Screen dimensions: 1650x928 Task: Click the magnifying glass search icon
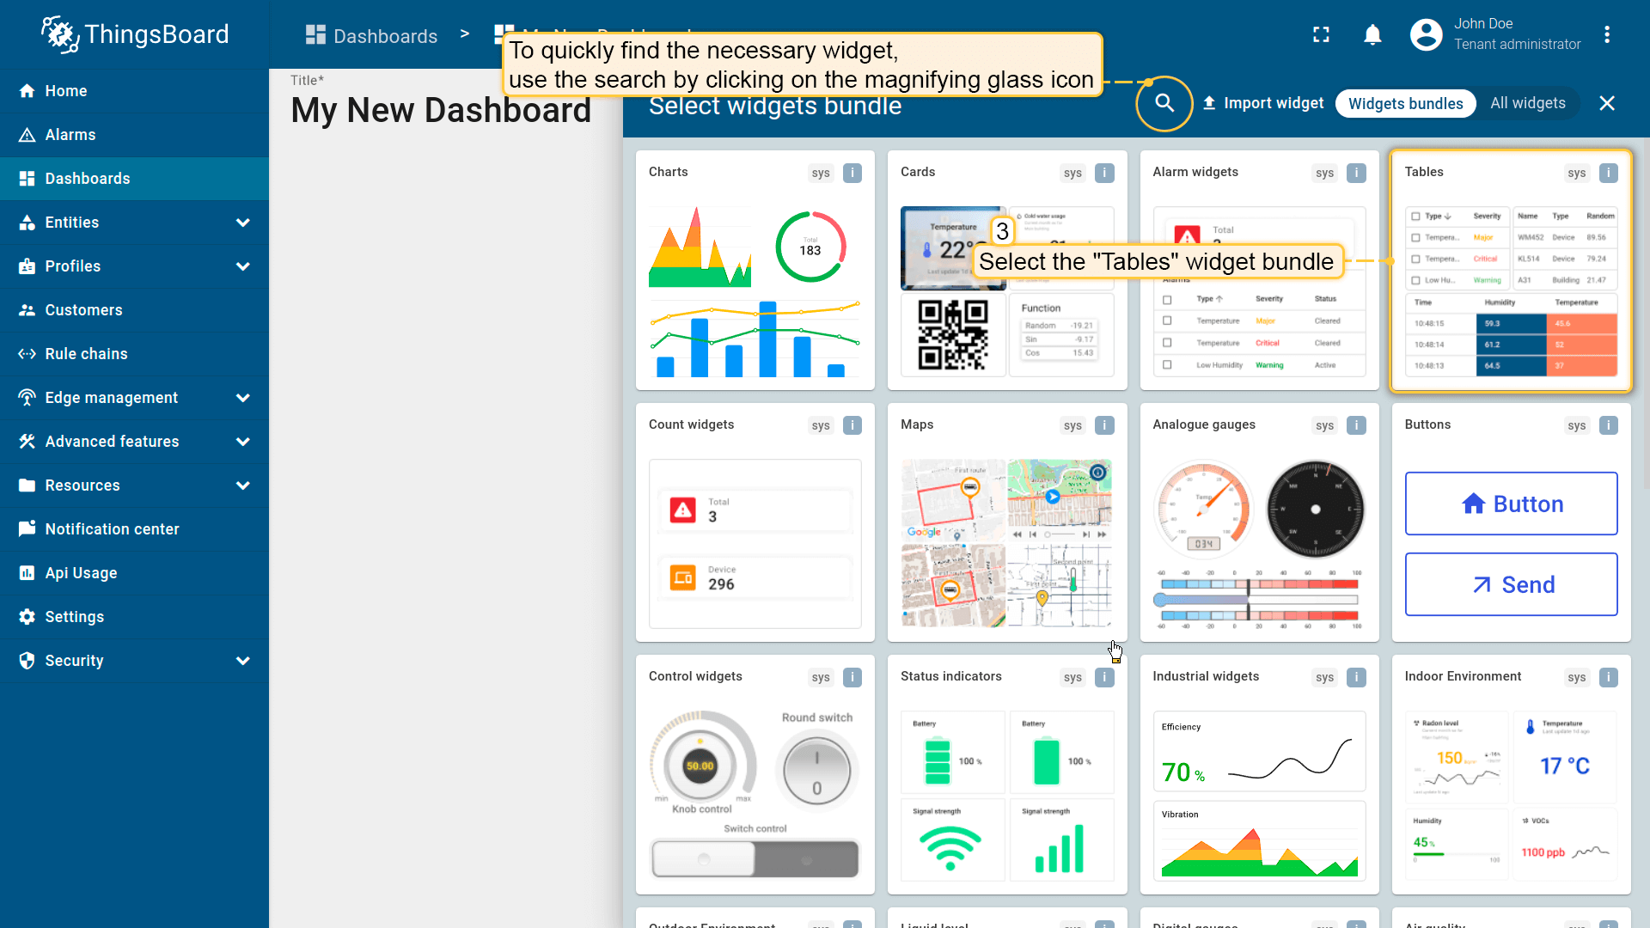pyautogui.click(x=1164, y=103)
